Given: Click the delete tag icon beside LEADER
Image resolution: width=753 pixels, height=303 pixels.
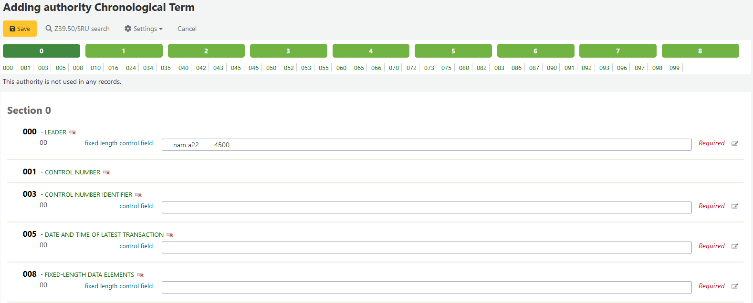Looking at the screenshot, I should [73, 132].
